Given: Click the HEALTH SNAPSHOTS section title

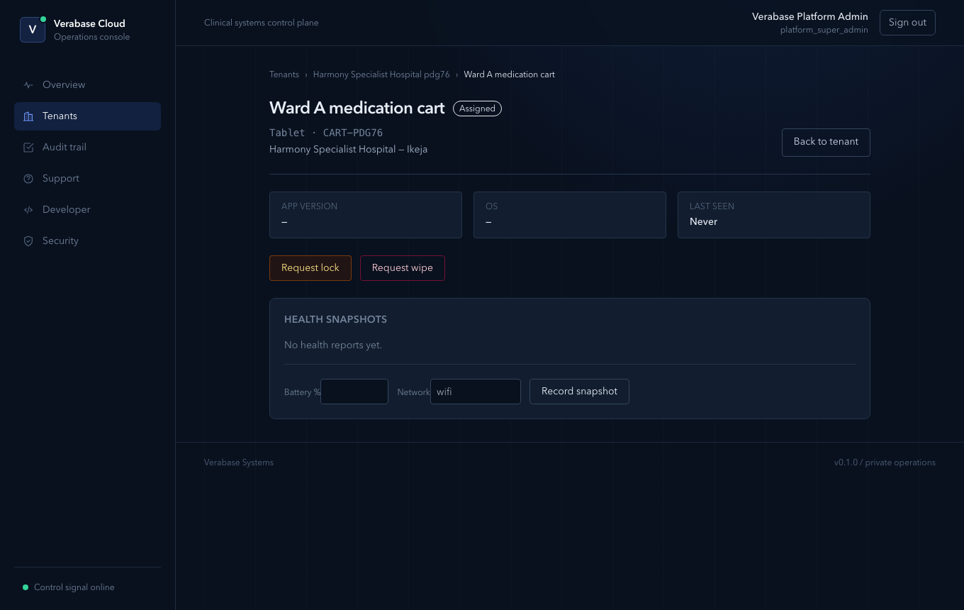Looking at the screenshot, I should point(335,320).
